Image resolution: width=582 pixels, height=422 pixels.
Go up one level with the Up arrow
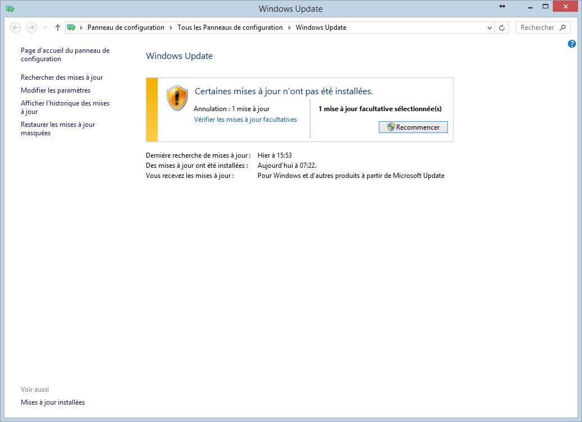(58, 27)
